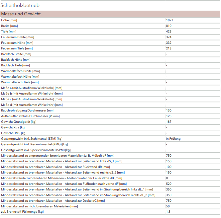The height and width of the screenshot is (218, 221).
Task: Click the Gewicht Grundgerät value 187
Action: click(x=168, y=122)
